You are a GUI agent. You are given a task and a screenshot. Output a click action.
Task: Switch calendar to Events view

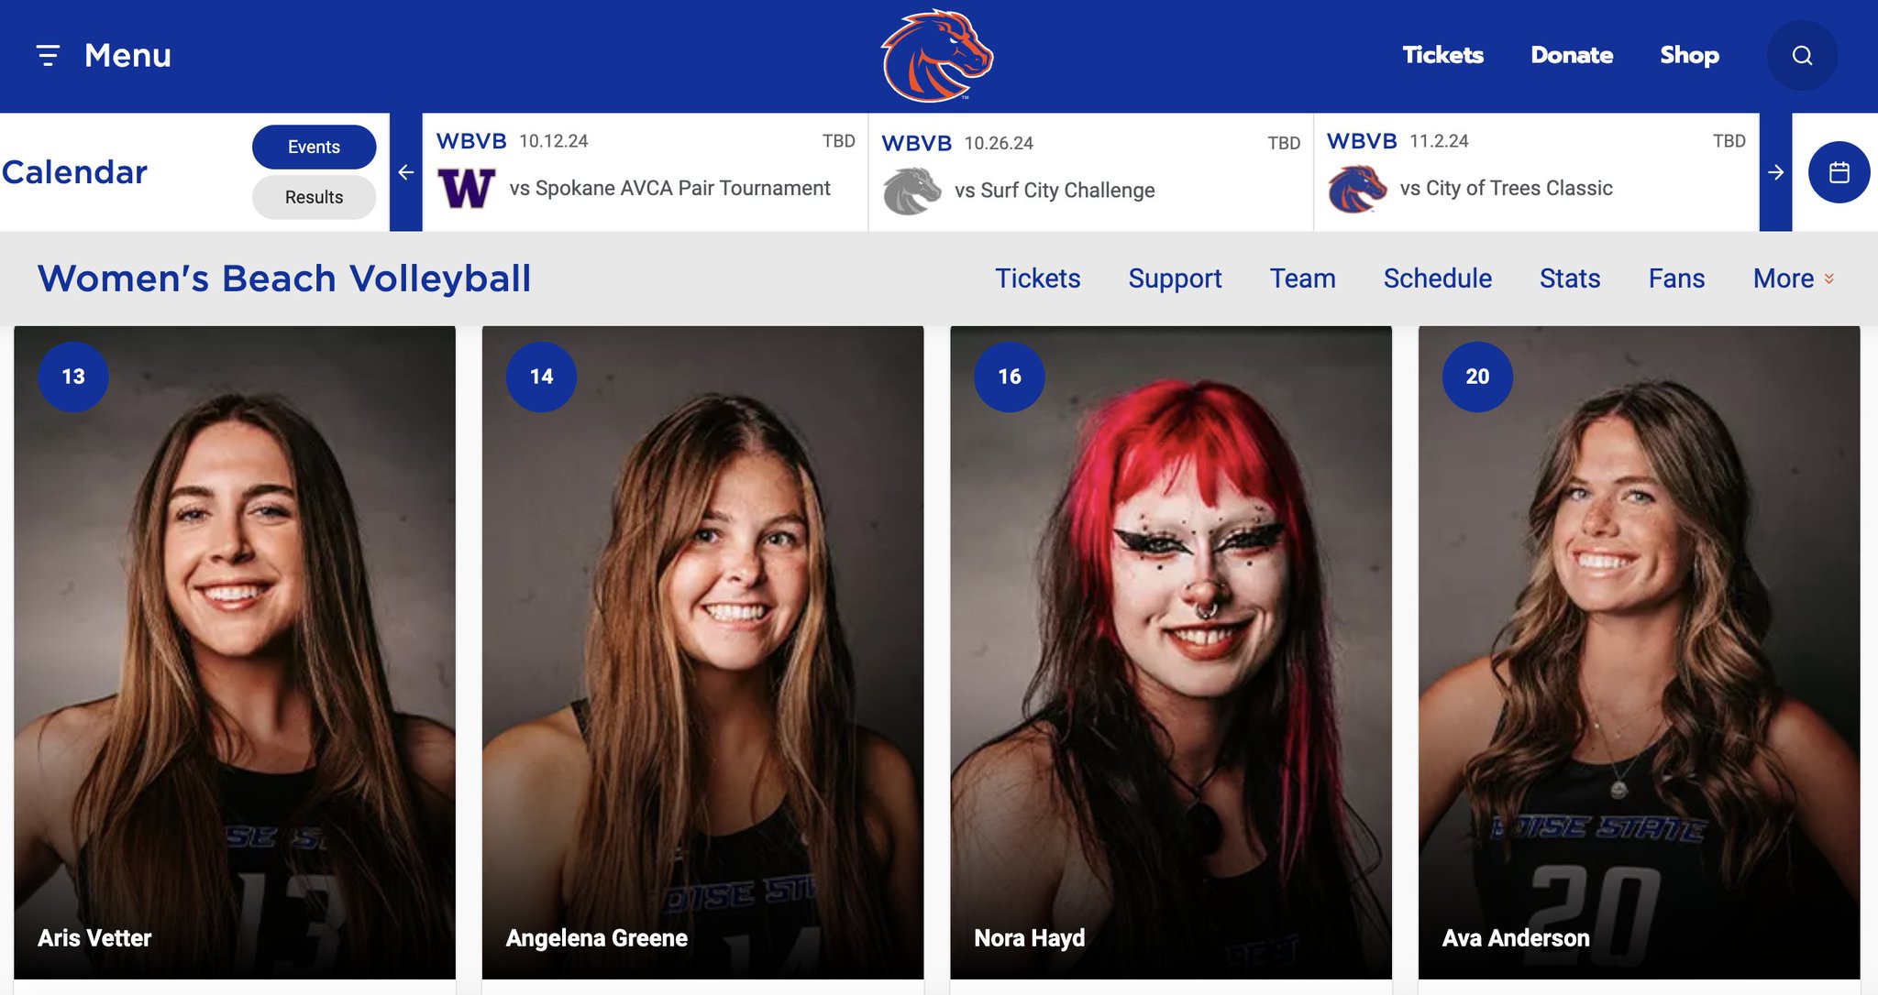pyautogui.click(x=314, y=147)
